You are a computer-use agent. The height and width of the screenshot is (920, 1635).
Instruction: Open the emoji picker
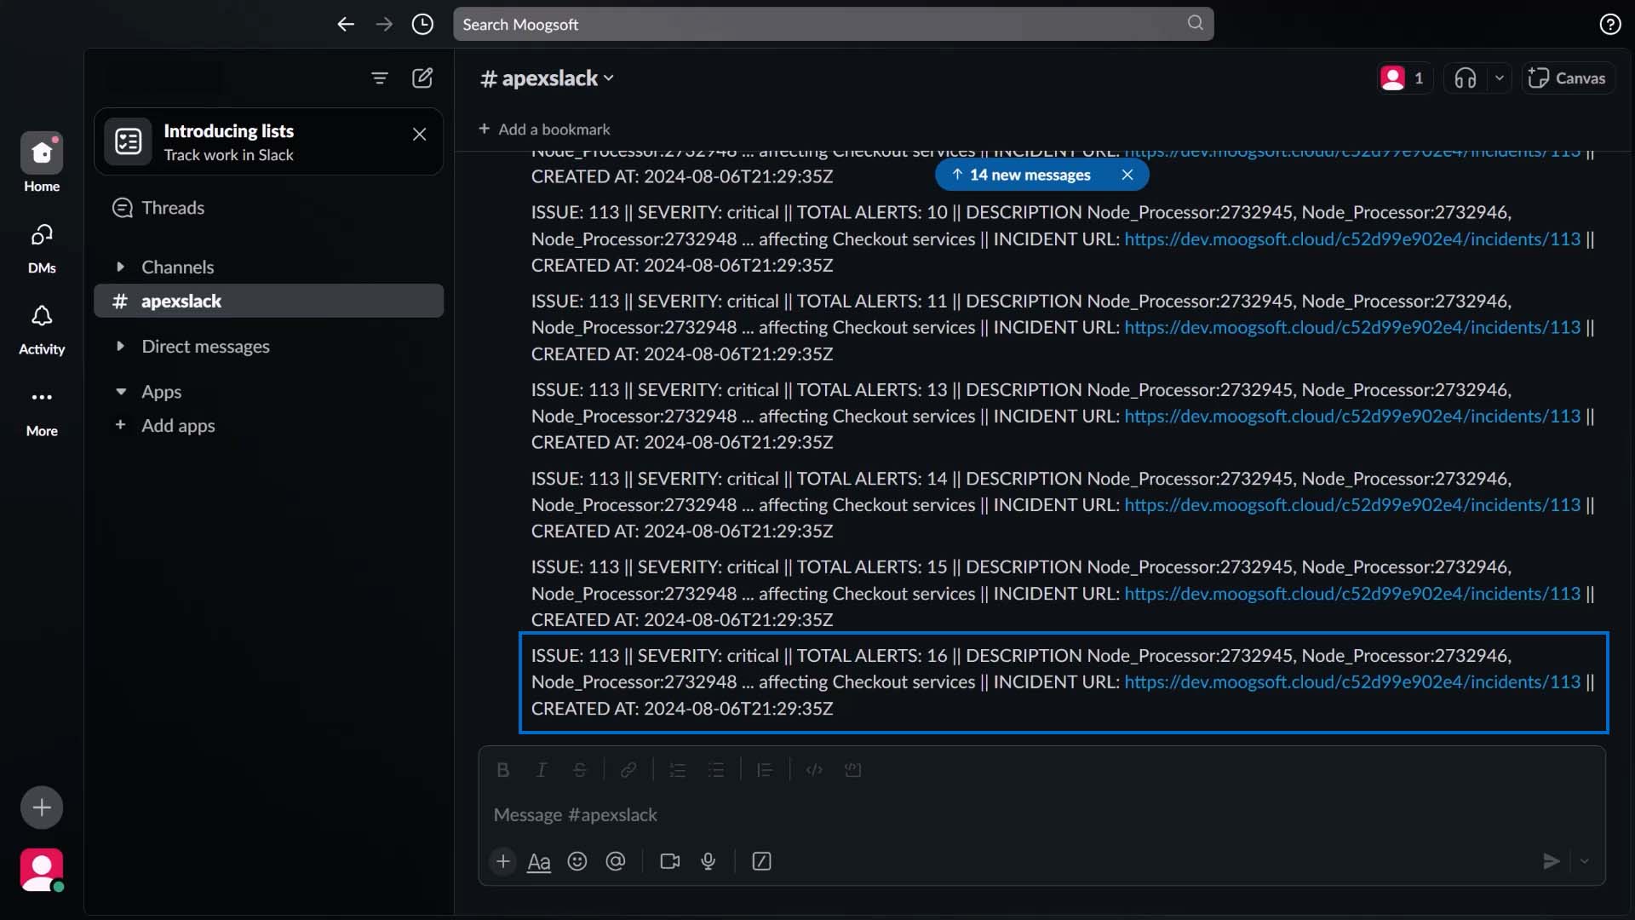pos(577,861)
